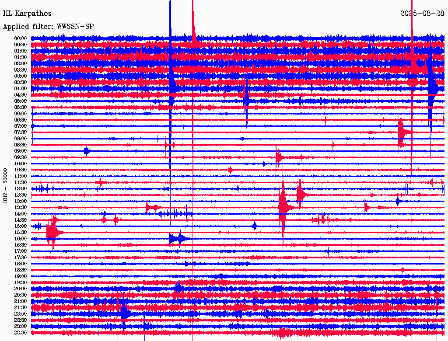Click the 'Applied filter: WWSSN-SP' label
Viewport: 448px width, 341px height.
(48, 27)
